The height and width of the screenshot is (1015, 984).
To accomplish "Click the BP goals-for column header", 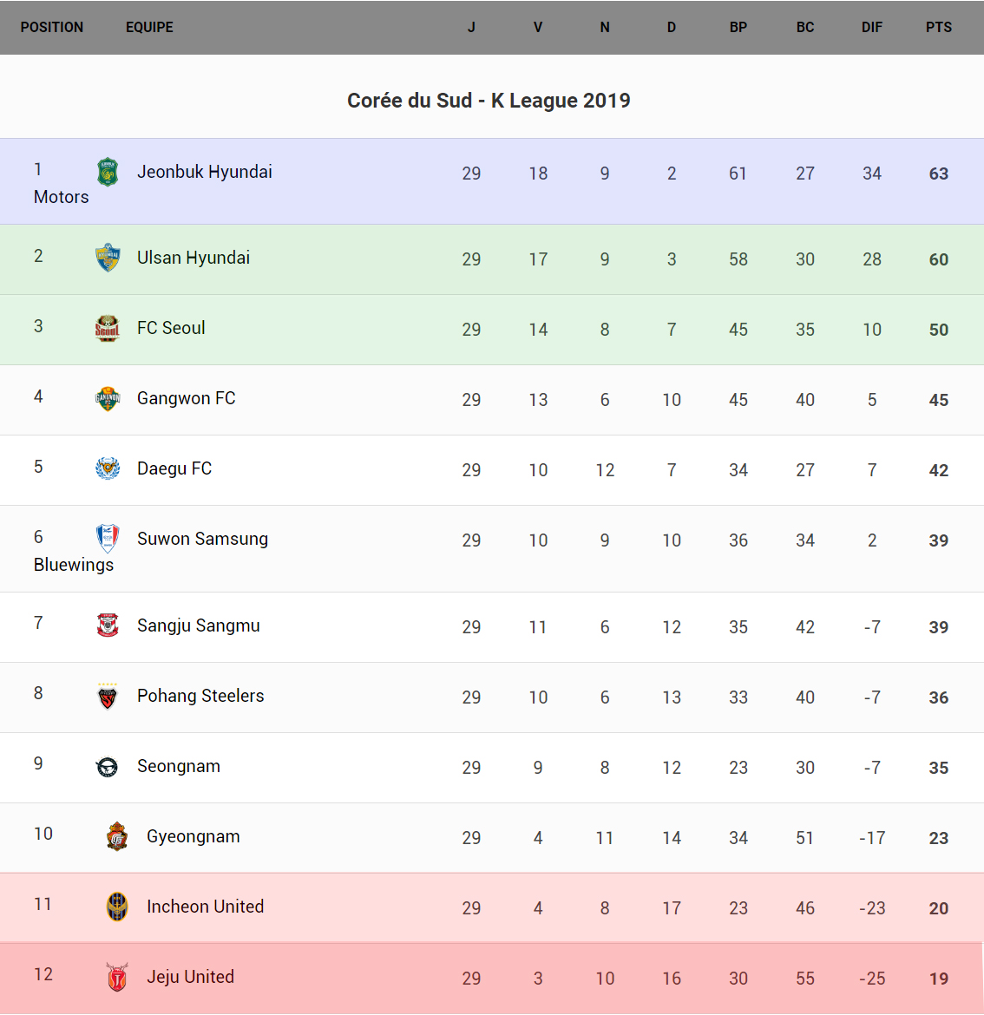I will [x=738, y=27].
